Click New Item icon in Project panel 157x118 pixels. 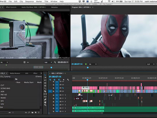click(36, 112)
